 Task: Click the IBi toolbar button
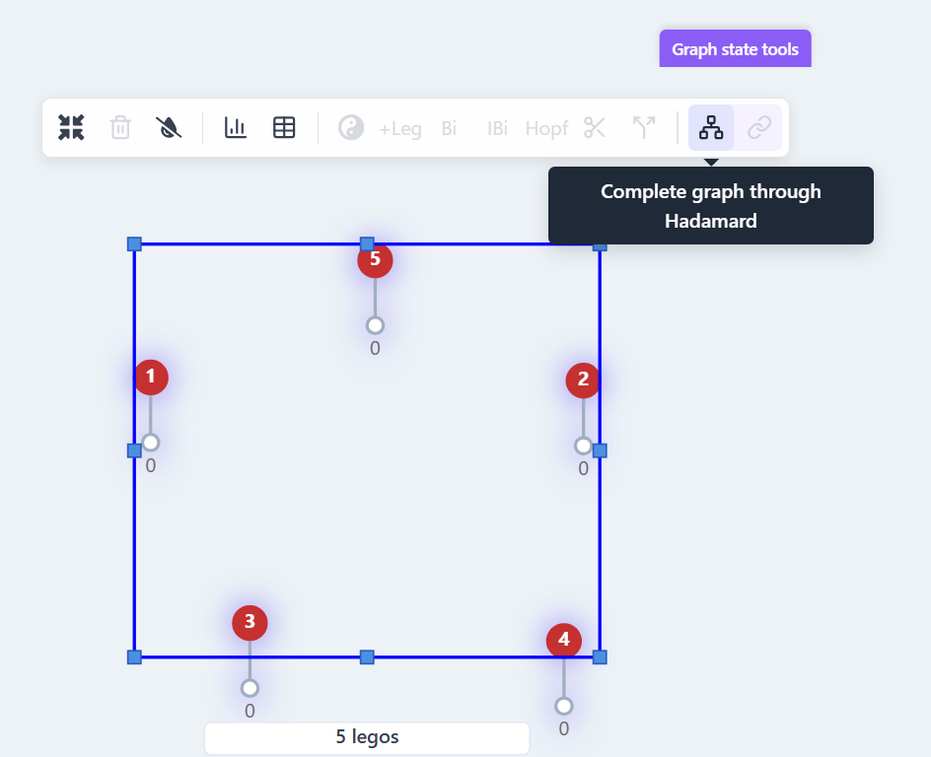pyautogui.click(x=498, y=128)
